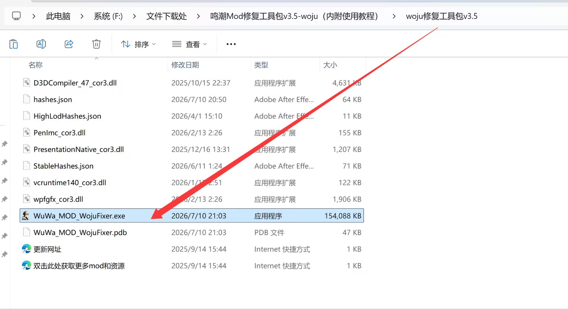Select vcruntime140_cor3.dll file
This screenshot has height=309, width=568.
click(70, 182)
